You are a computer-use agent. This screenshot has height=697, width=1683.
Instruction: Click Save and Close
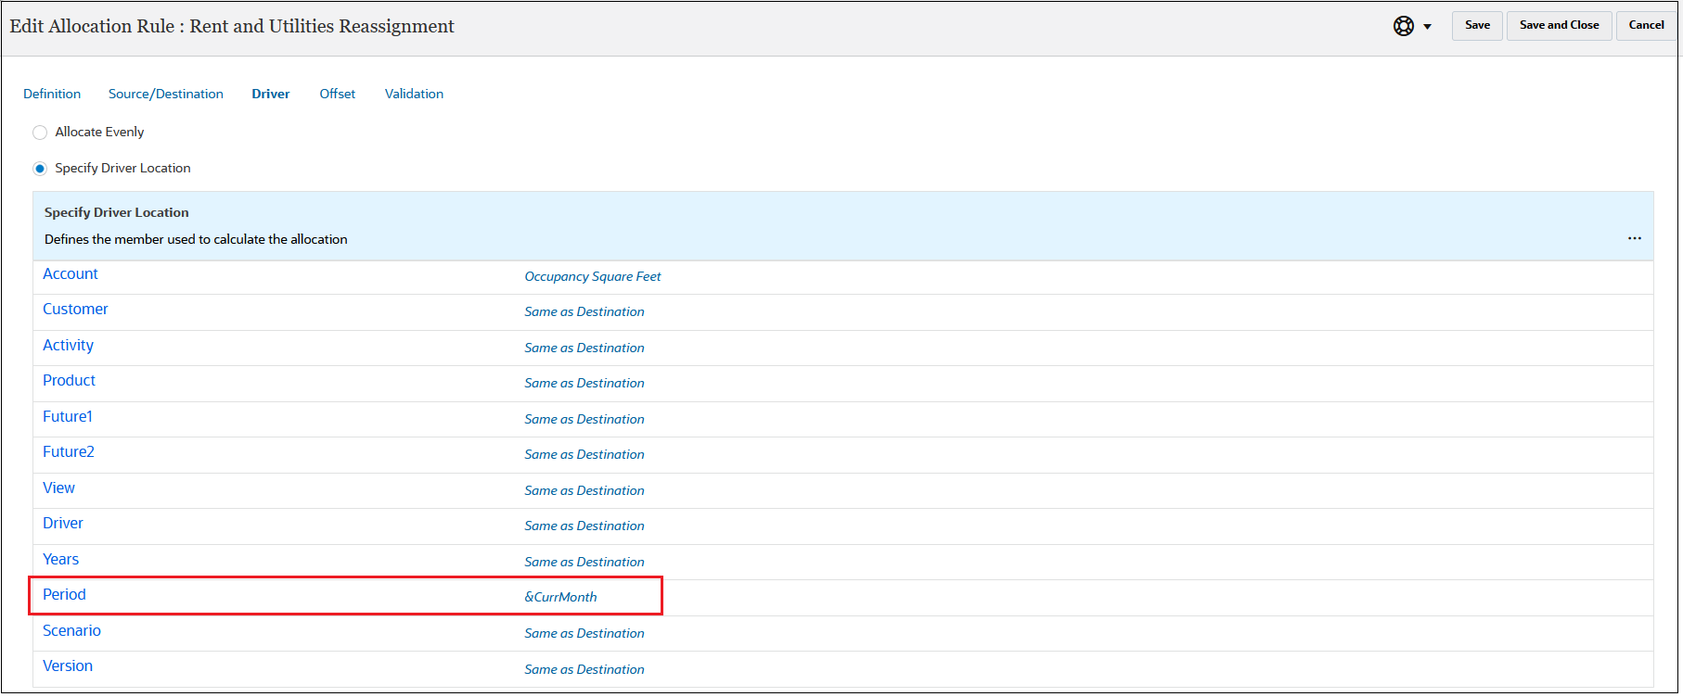coord(1559,25)
